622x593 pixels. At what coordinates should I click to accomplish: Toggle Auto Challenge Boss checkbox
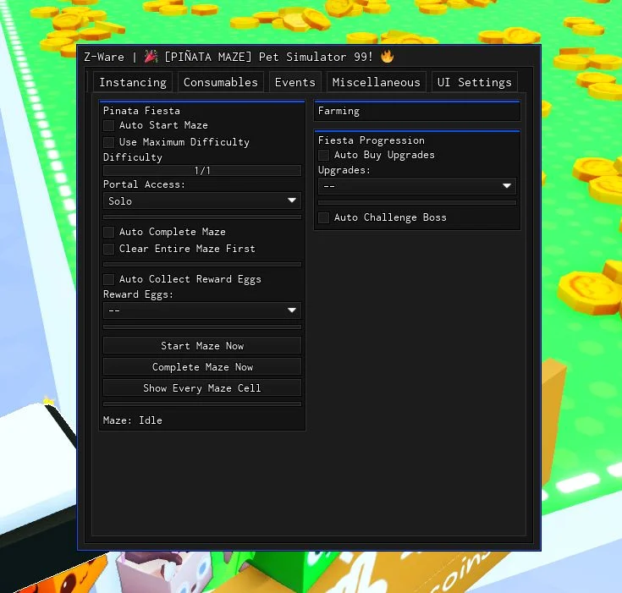(x=323, y=217)
